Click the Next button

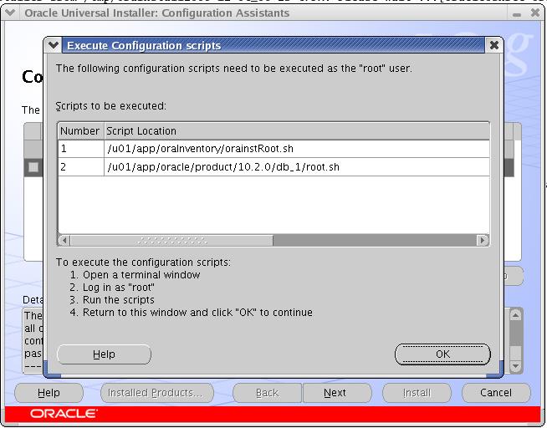click(x=335, y=393)
